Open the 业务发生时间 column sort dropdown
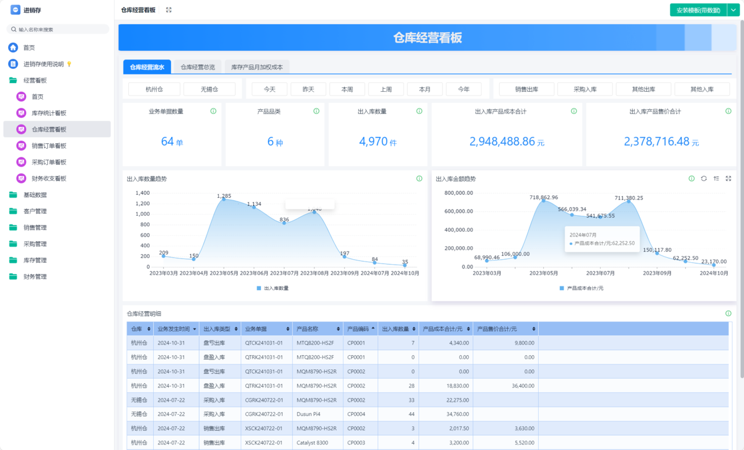This screenshot has width=744, height=450. pyautogui.click(x=195, y=329)
